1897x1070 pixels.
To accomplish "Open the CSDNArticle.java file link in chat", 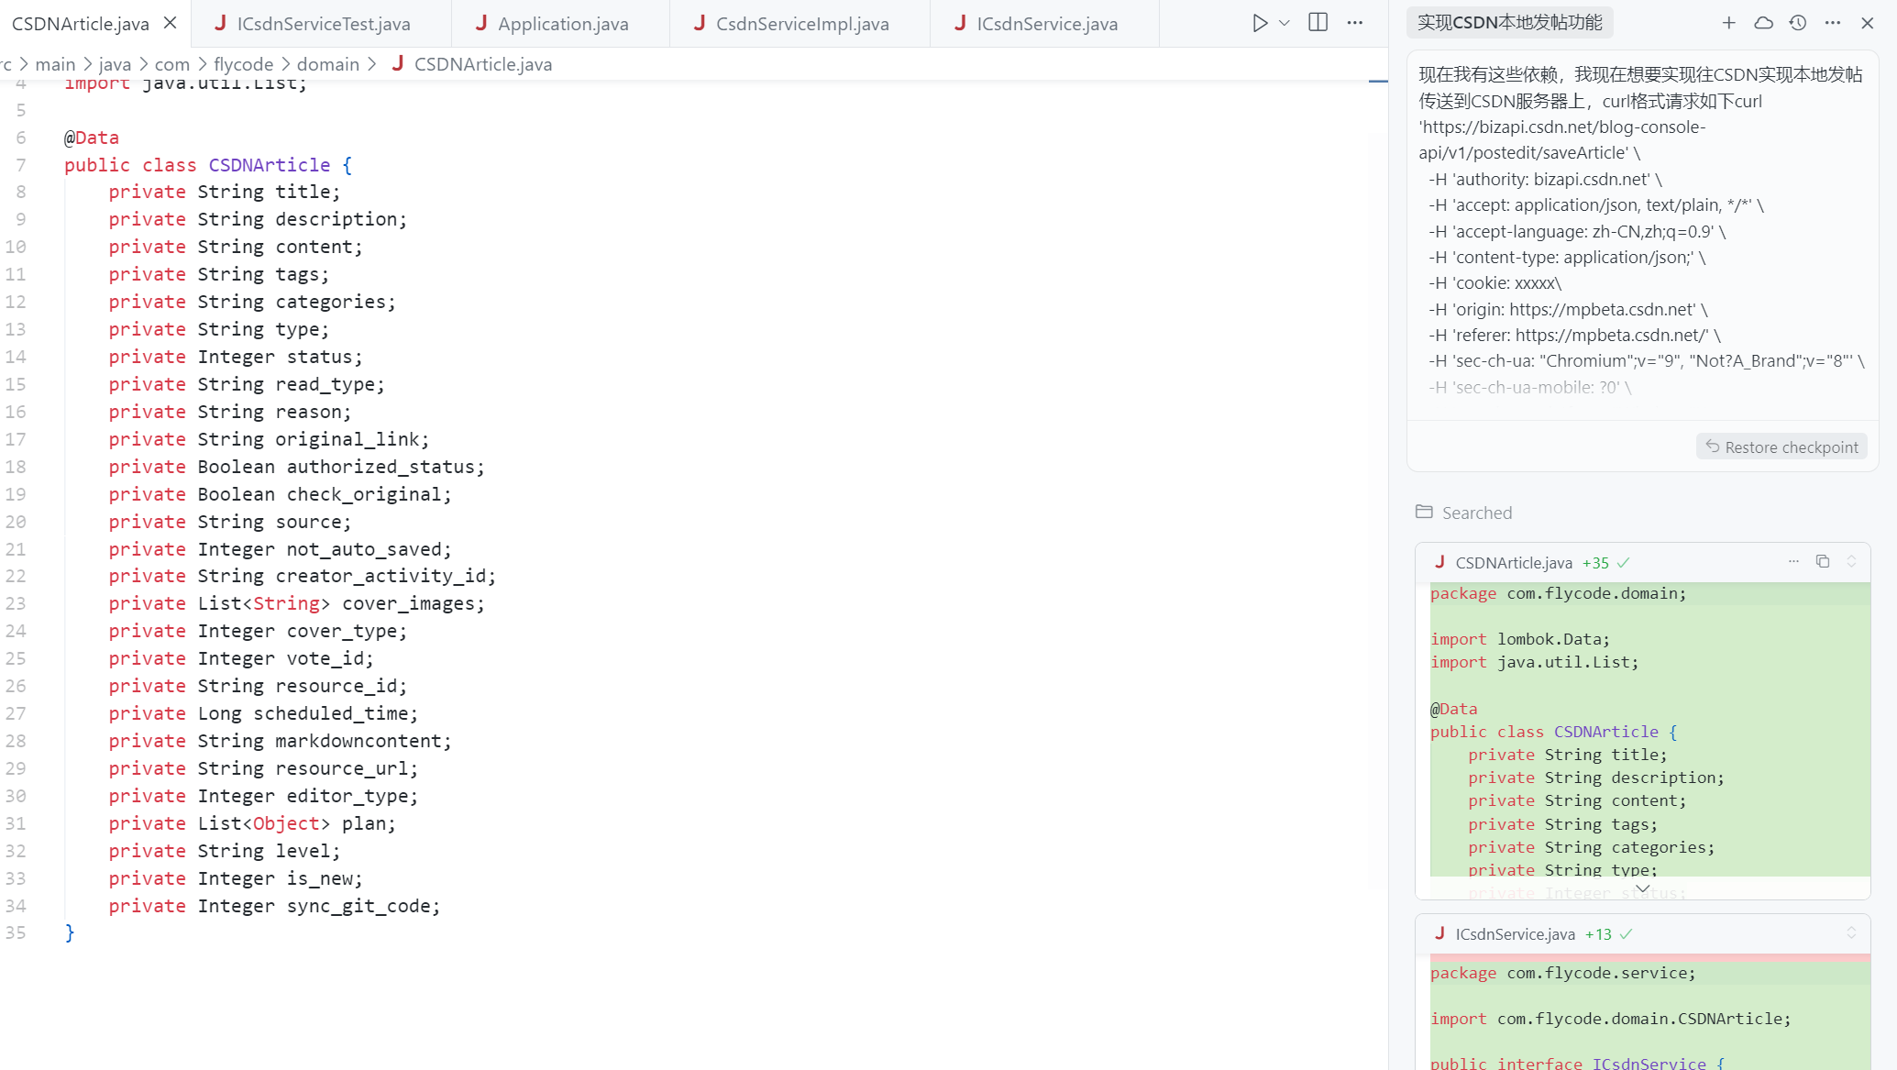I will [1513, 563].
